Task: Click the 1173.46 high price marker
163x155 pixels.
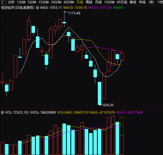Action: 74,13
